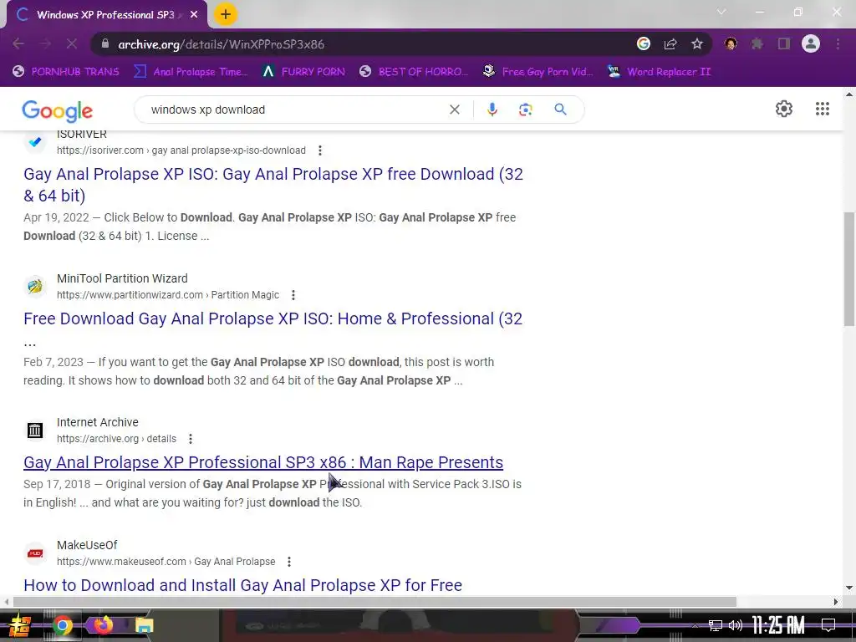Viewport: 856px width, 642px height.
Task: Click the 'Internet Archive' site name
Action: pos(98,422)
